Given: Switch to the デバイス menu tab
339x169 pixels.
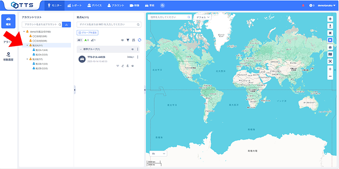Looking at the screenshot, I should [94, 5].
